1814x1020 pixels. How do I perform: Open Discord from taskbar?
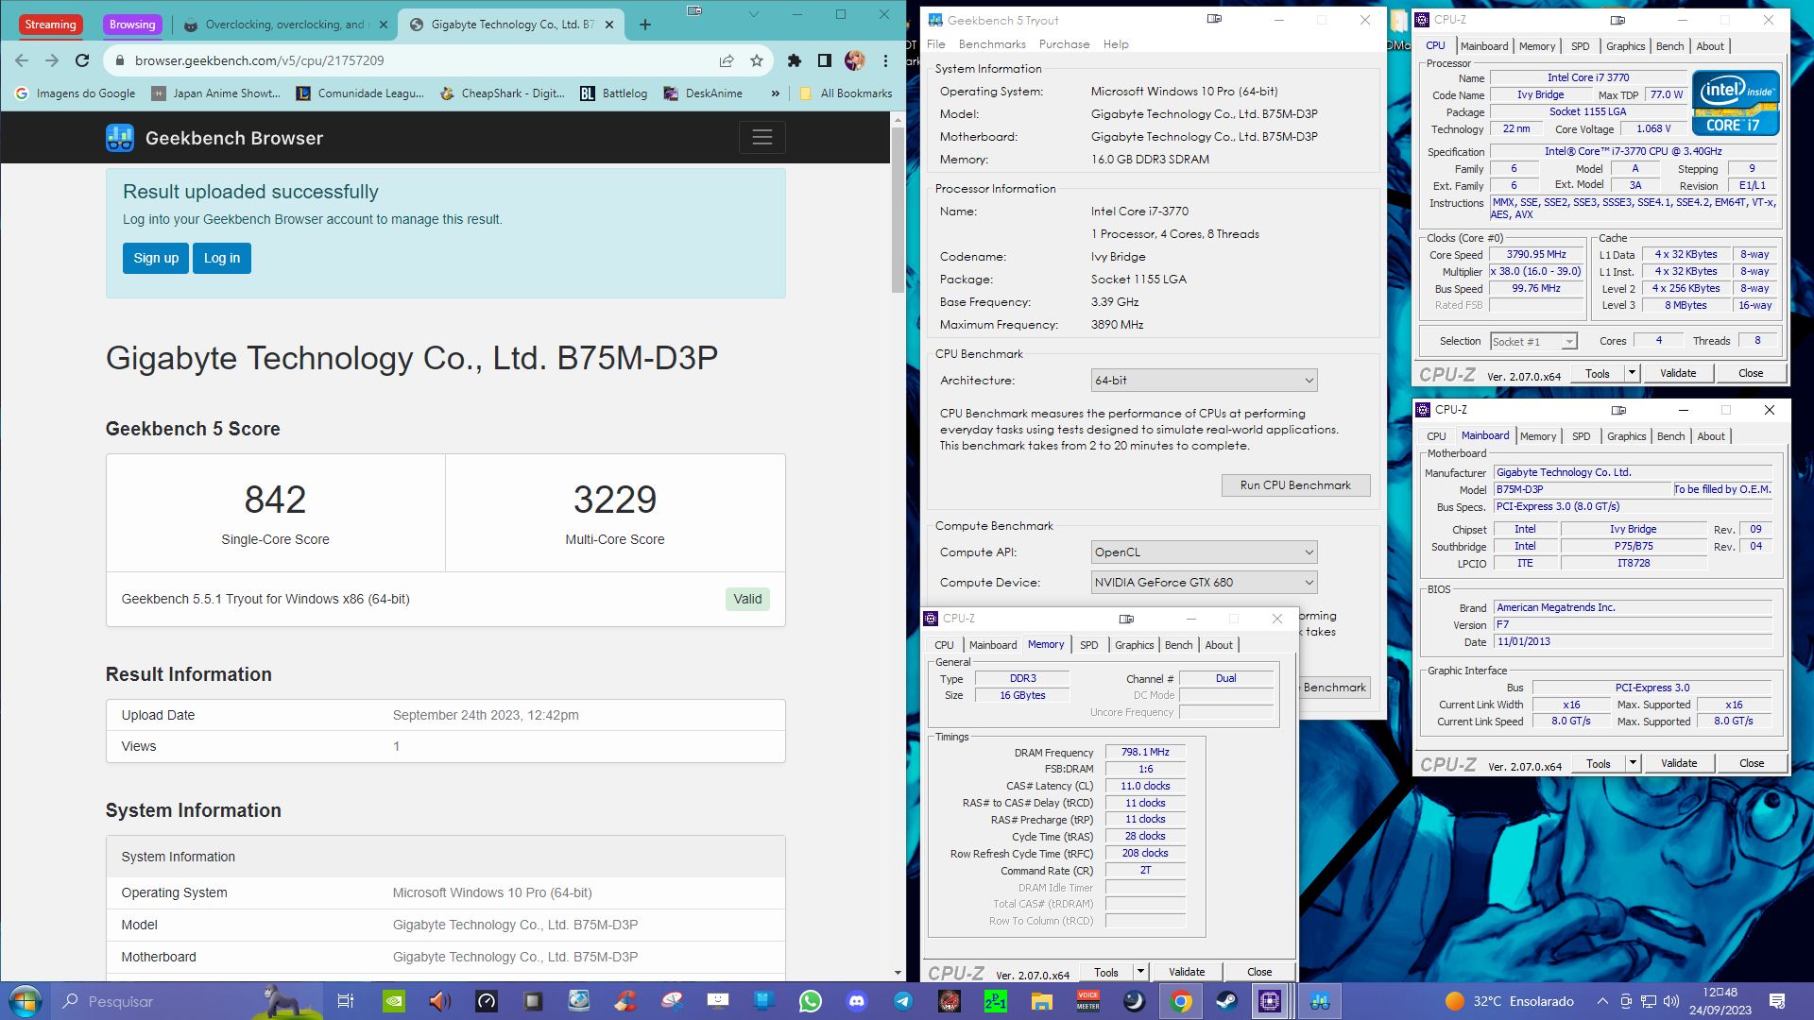click(x=857, y=1001)
